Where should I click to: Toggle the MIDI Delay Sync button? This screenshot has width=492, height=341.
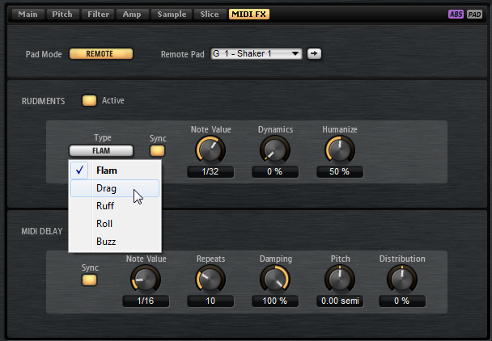pos(89,280)
